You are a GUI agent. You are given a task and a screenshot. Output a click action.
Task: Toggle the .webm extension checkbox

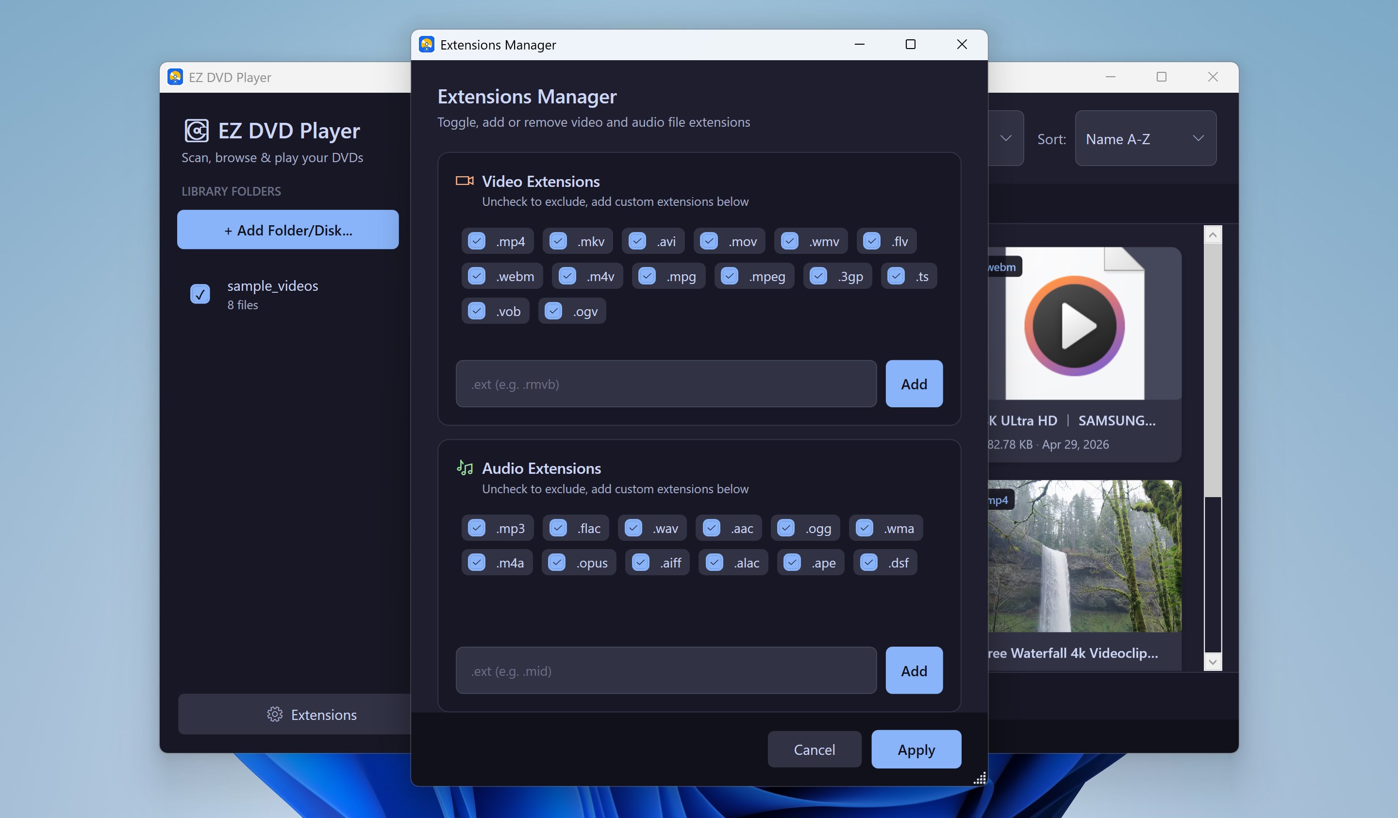tap(477, 276)
